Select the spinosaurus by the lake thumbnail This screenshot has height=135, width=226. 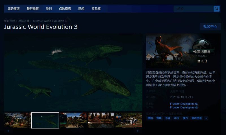101,120
